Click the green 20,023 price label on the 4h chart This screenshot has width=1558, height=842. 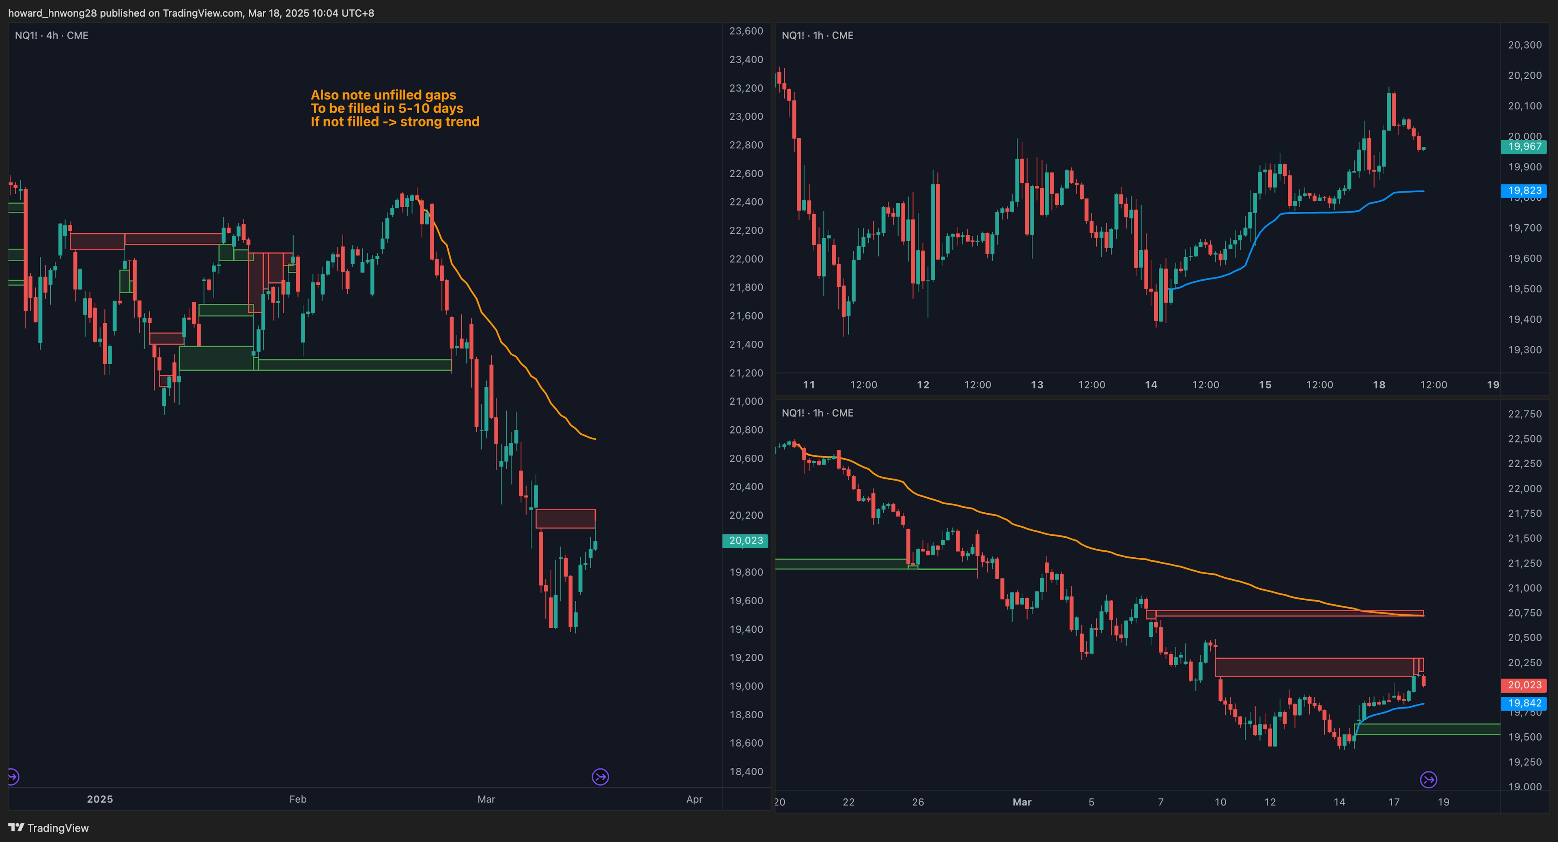tap(745, 541)
